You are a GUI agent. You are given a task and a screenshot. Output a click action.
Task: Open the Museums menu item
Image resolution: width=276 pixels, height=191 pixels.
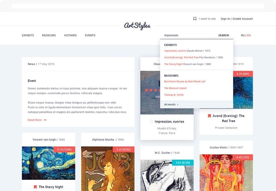tap(49, 35)
